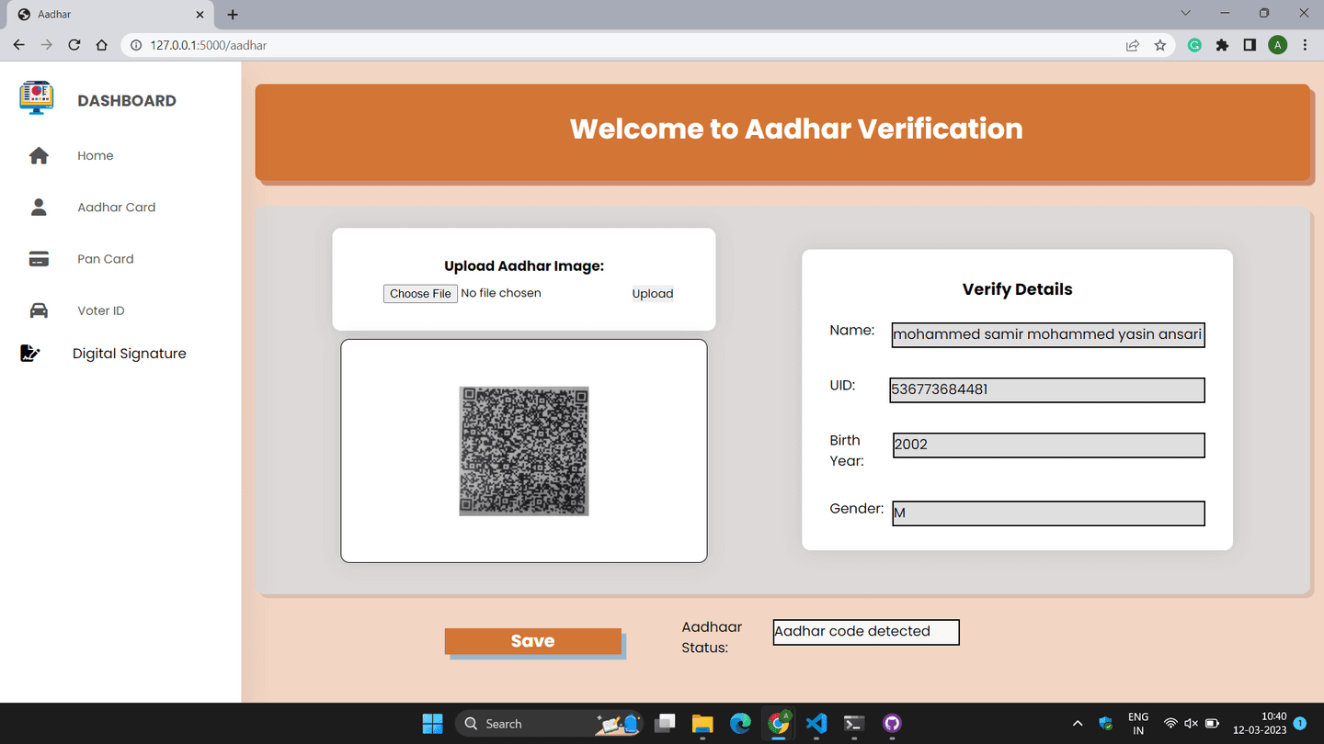
Task: Click the Voter ID car icon
Action: (39, 310)
